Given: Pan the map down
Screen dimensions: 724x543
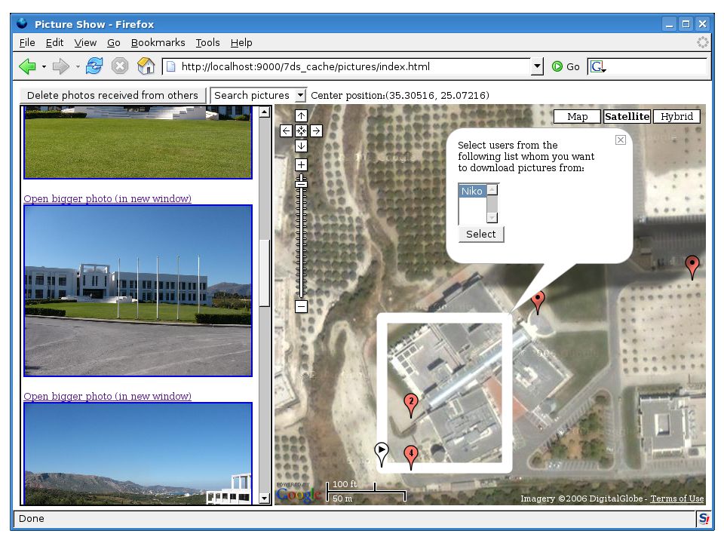Looking at the screenshot, I should click(x=301, y=146).
